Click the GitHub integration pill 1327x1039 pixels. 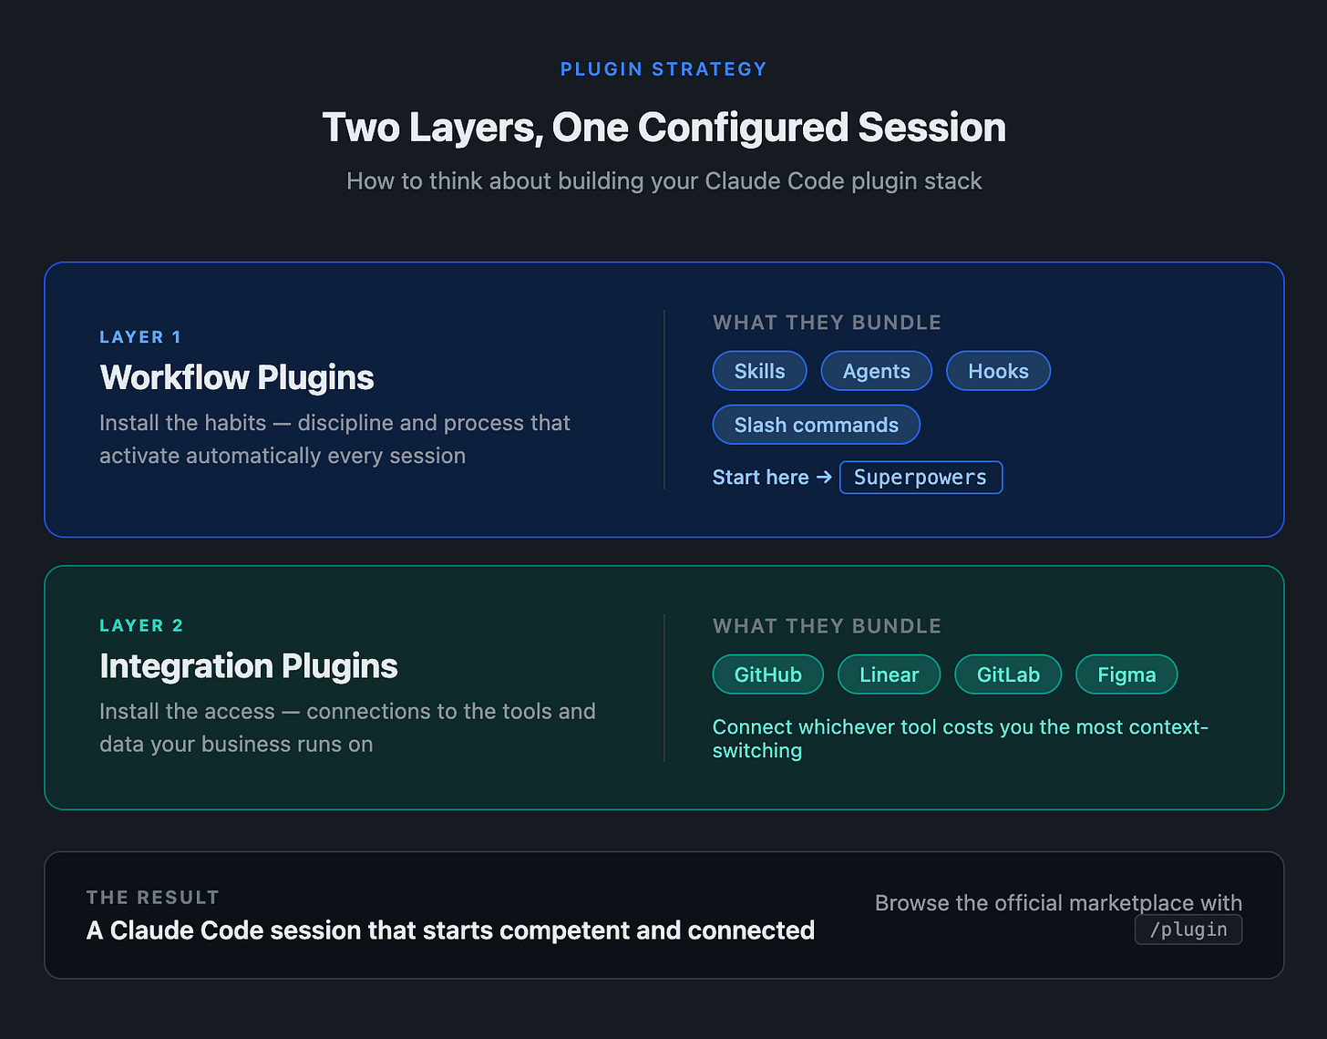pos(767,674)
